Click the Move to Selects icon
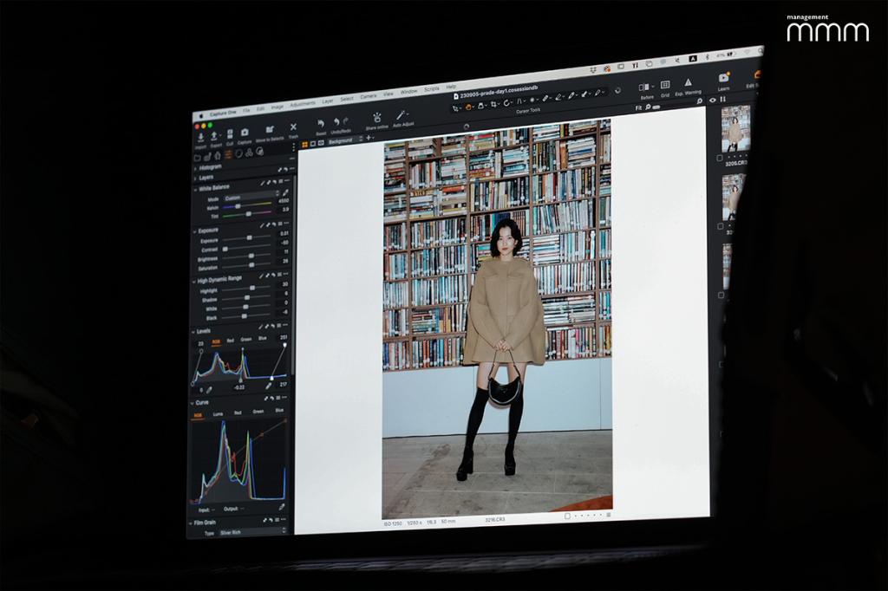The width and height of the screenshot is (888, 591). (x=270, y=130)
